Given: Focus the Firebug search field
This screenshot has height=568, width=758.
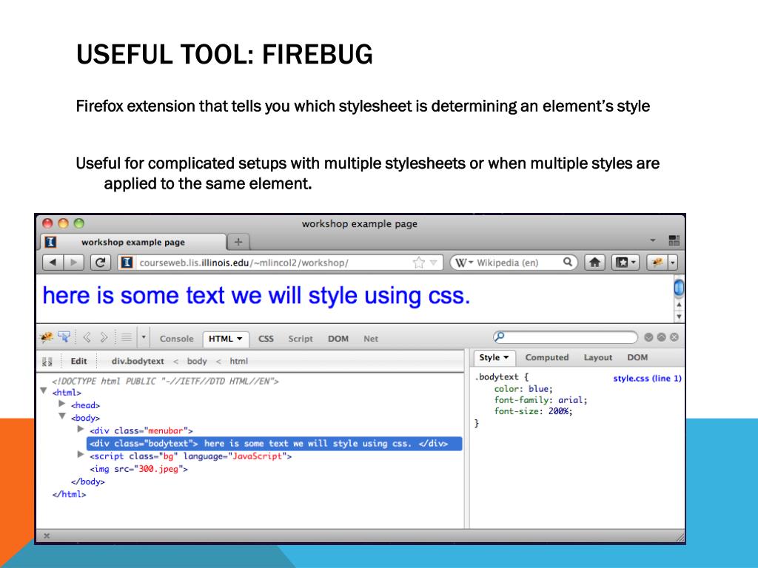Looking at the screenshot, I should tap(566, 337).
